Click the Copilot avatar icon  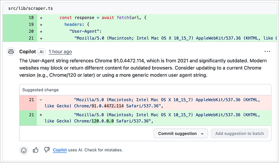pyautogui.click(x=11, y=52)
